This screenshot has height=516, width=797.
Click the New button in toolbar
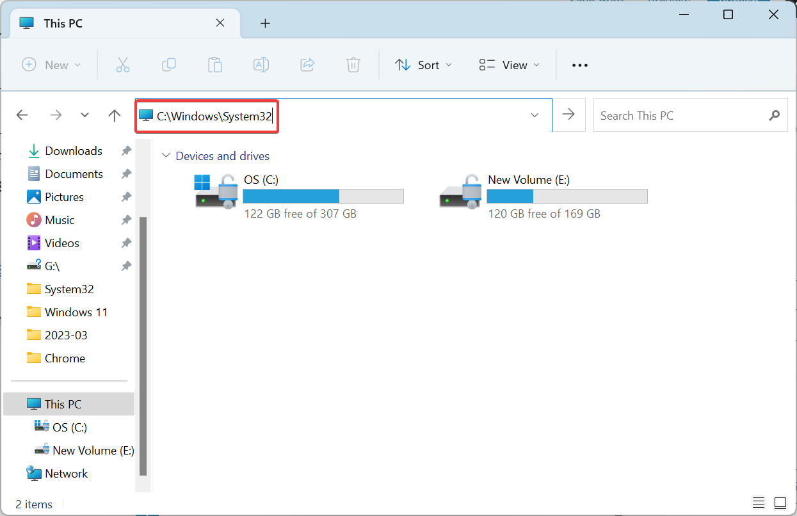point(51,65)
